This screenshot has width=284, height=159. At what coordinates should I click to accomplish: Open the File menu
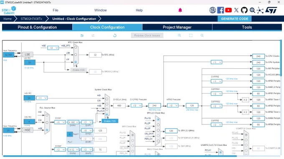[56, 10]
